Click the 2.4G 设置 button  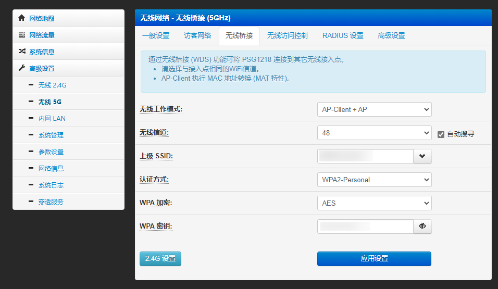(160, 259)
